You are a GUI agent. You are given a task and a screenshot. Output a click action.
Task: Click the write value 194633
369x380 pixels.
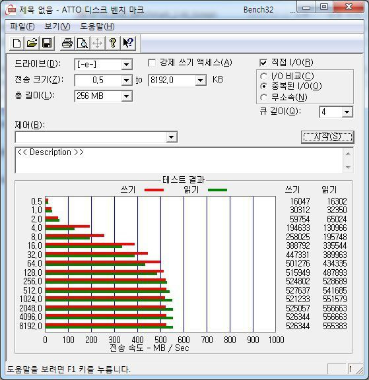click(298, 228)
